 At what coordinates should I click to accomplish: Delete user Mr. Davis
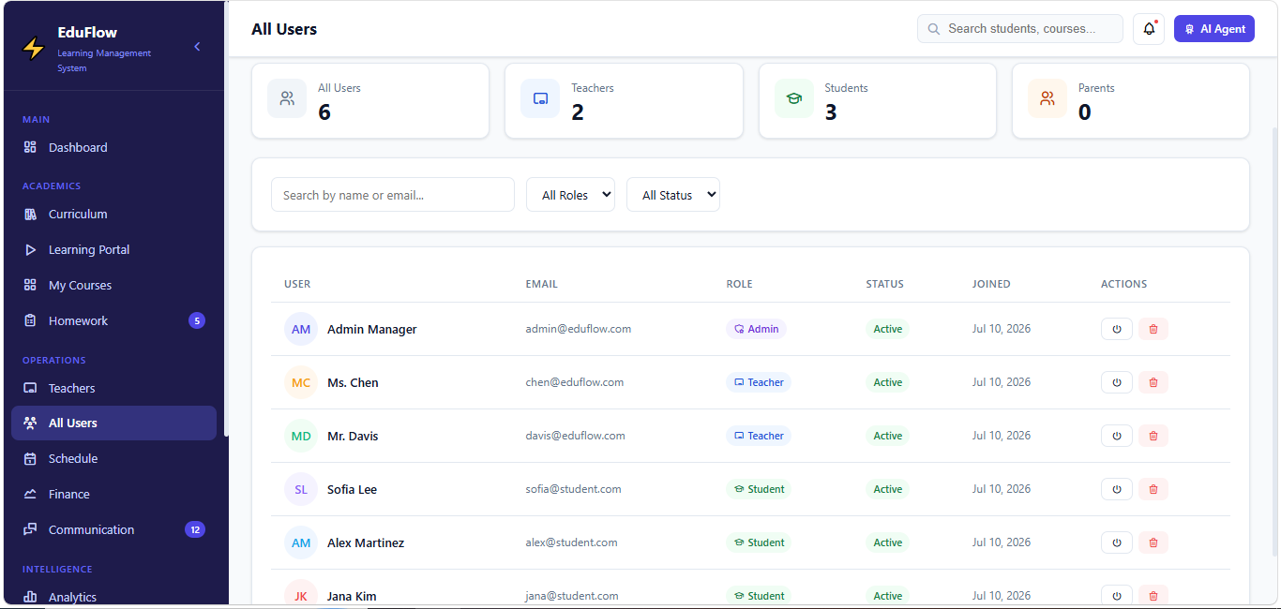[x=1153, y=436]
